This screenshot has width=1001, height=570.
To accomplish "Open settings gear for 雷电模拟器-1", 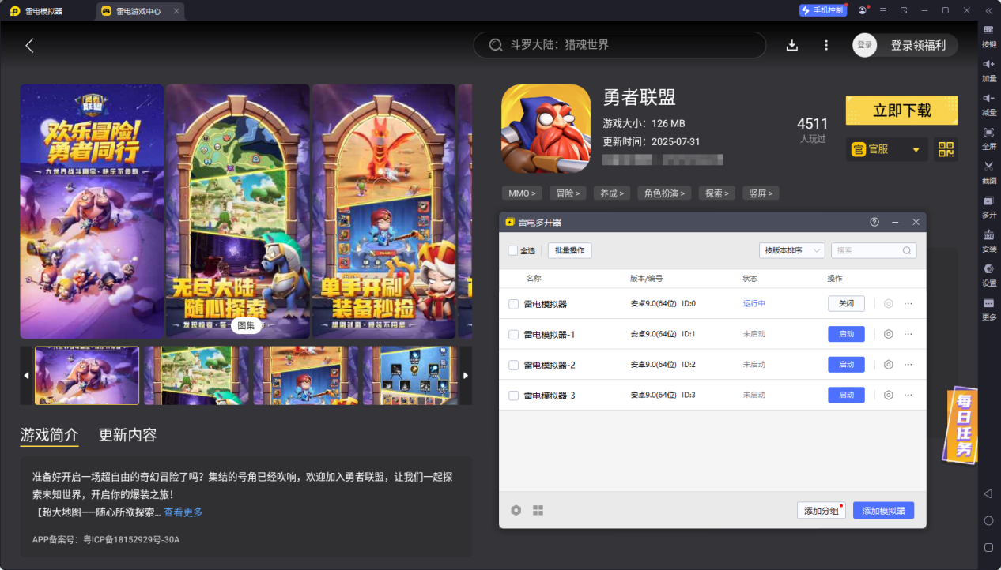I will [x=889, y=334].
